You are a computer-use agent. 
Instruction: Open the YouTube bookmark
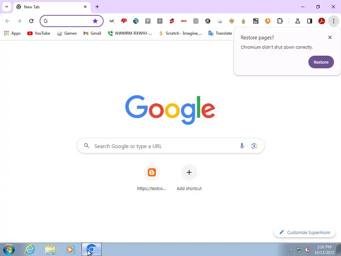click(x=39, y=33)
